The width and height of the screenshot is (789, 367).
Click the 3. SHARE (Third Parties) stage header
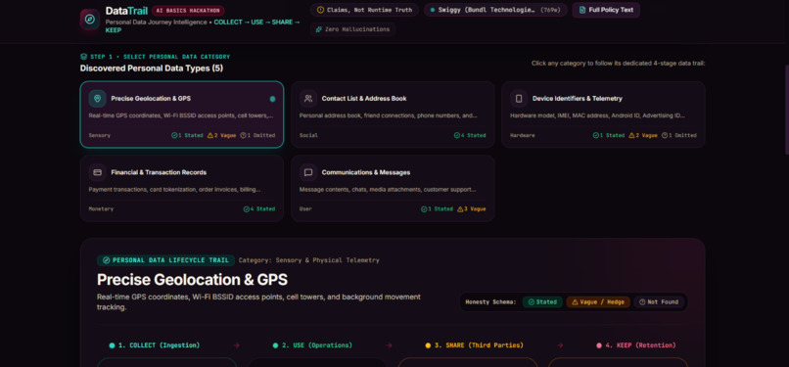tap(474, 345)
